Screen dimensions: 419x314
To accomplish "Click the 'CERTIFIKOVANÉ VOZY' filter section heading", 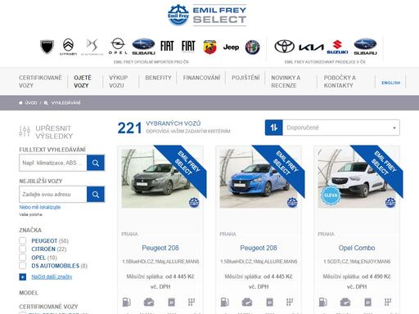I will click(48, 307).
